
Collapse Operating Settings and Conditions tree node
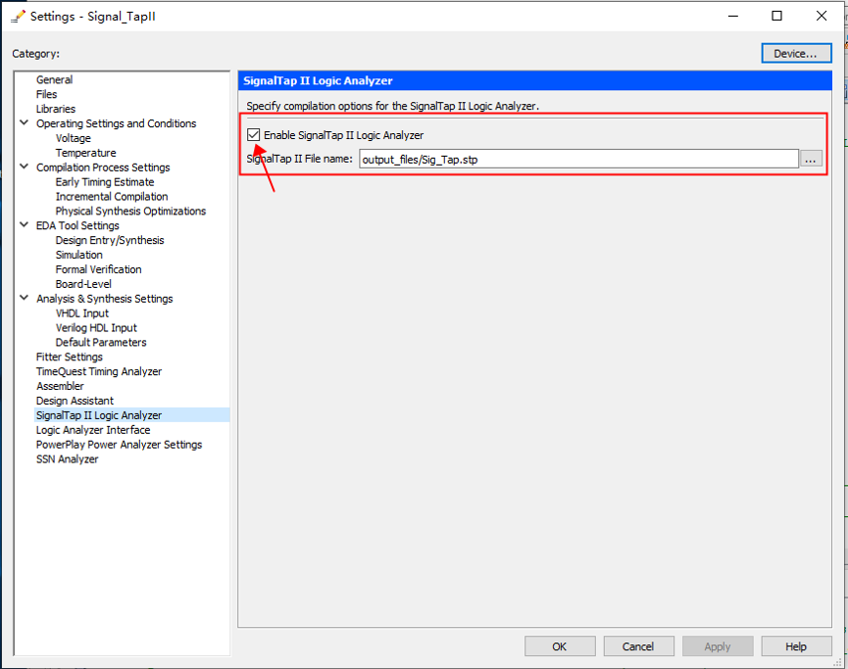point(24,123)
